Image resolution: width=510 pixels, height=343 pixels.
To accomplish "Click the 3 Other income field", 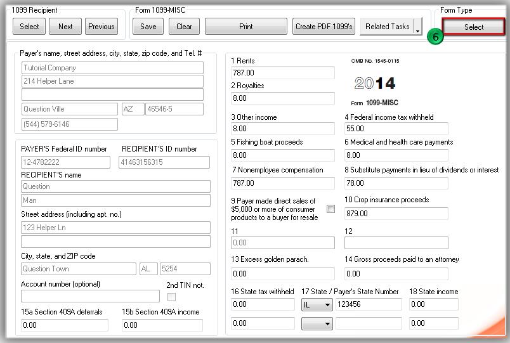I will point(283,129).
